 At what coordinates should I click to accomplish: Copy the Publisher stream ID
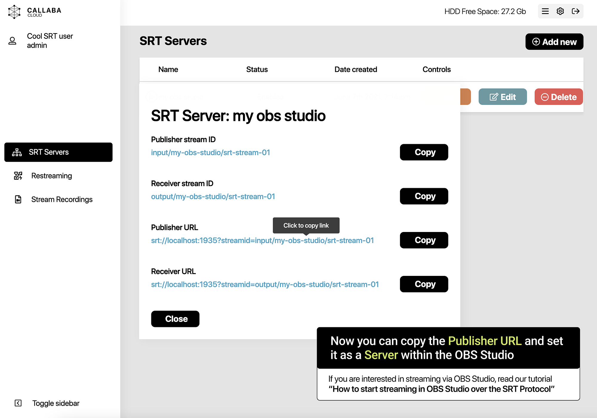tap(424, 152)
